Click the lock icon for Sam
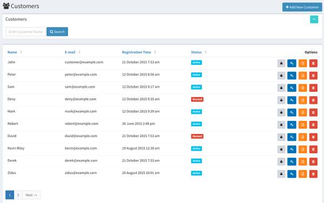This screenshot has width=324, height=203. [x=281, y=88]
